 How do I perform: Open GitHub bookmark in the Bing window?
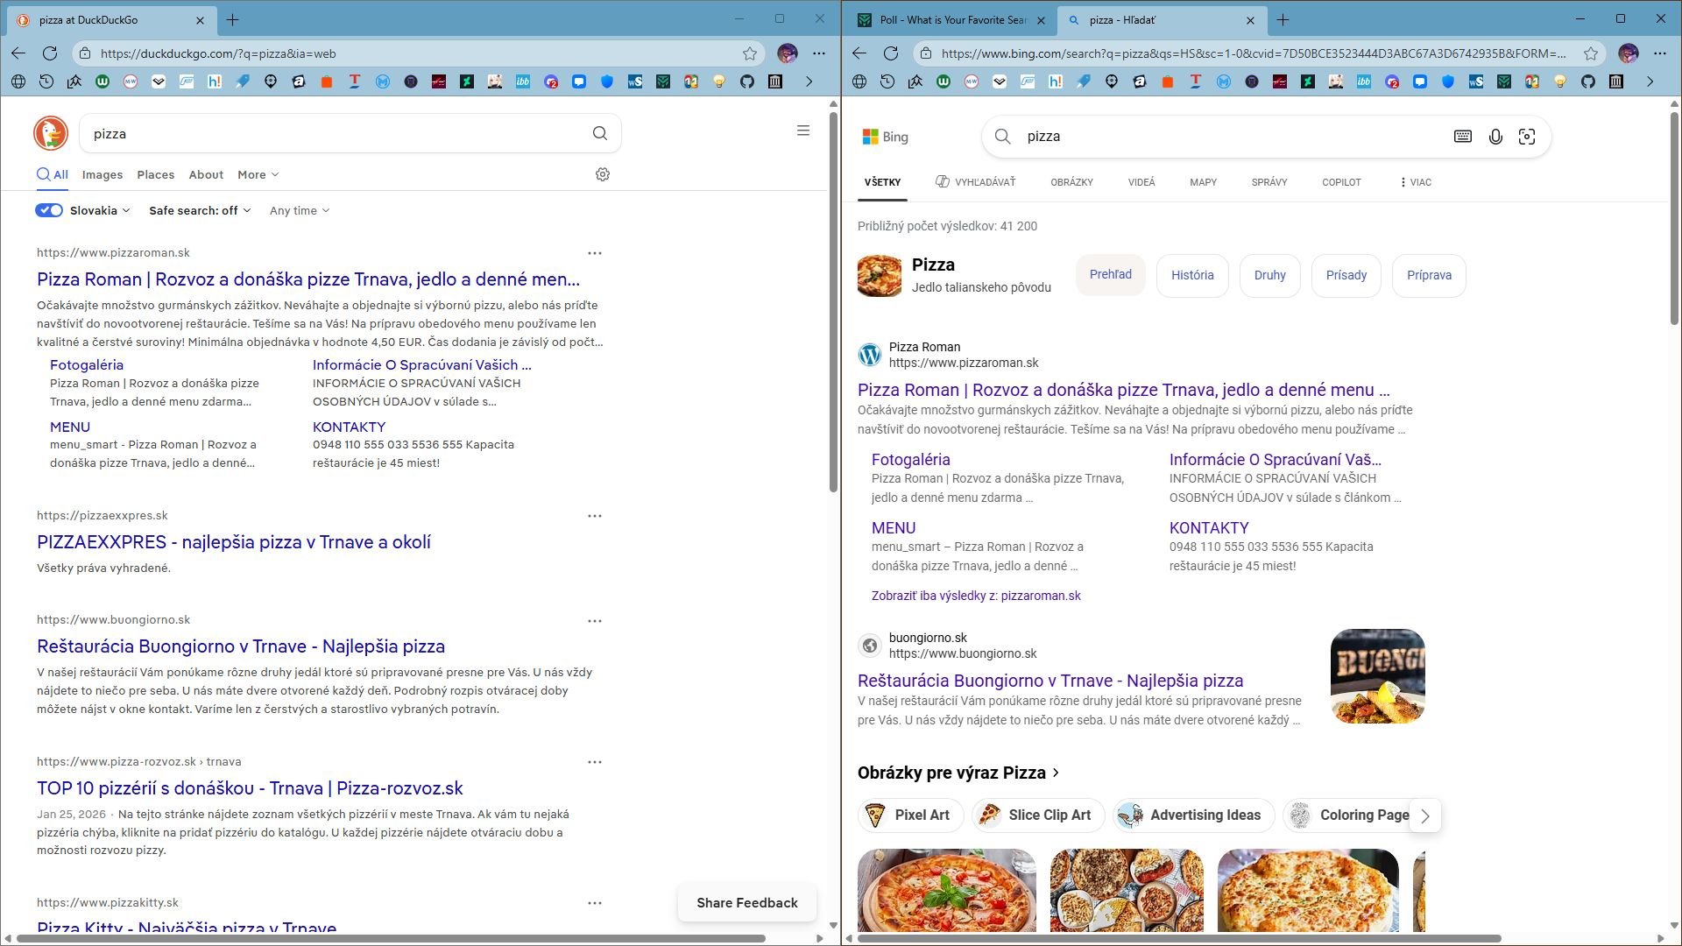click(1588, 81)
